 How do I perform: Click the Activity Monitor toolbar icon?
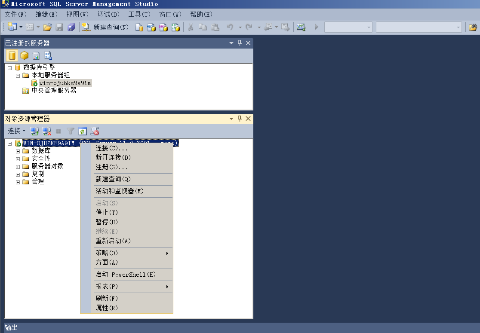pos(301,27)
